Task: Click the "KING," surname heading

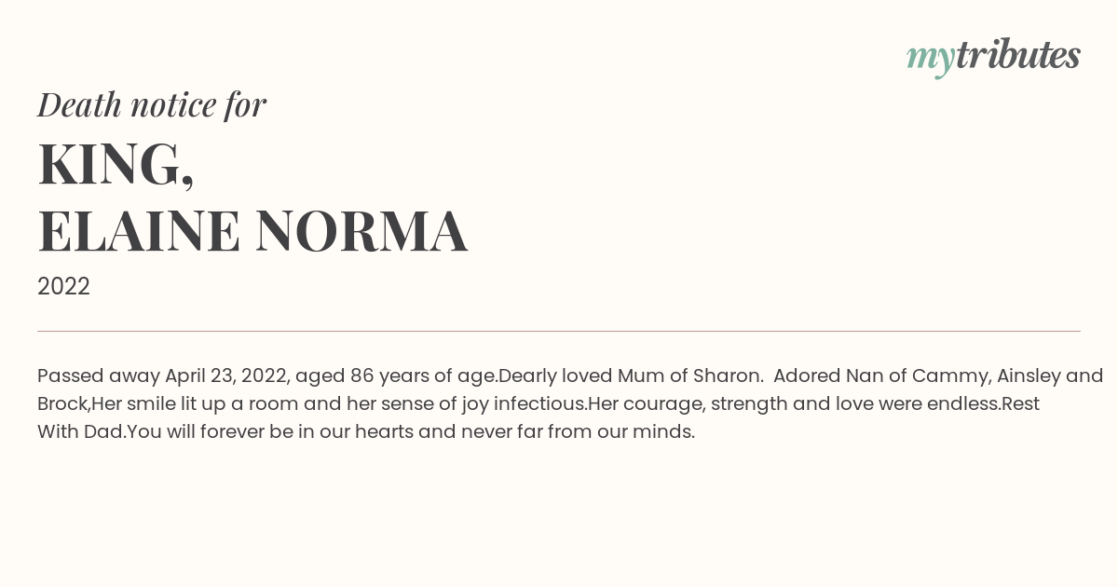Action: click(116, 166)
